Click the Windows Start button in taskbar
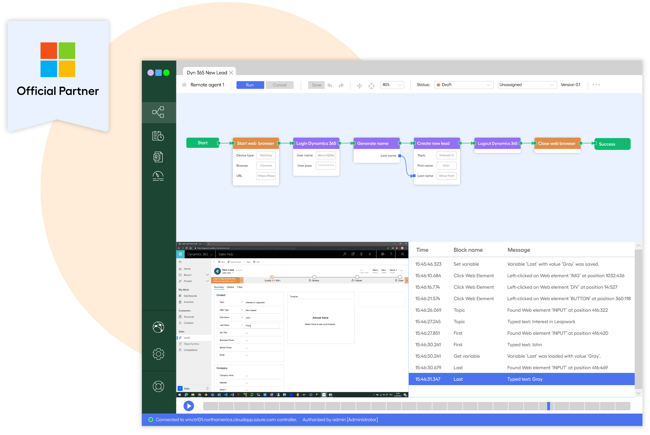650x435 pixels. click(180, 395)
